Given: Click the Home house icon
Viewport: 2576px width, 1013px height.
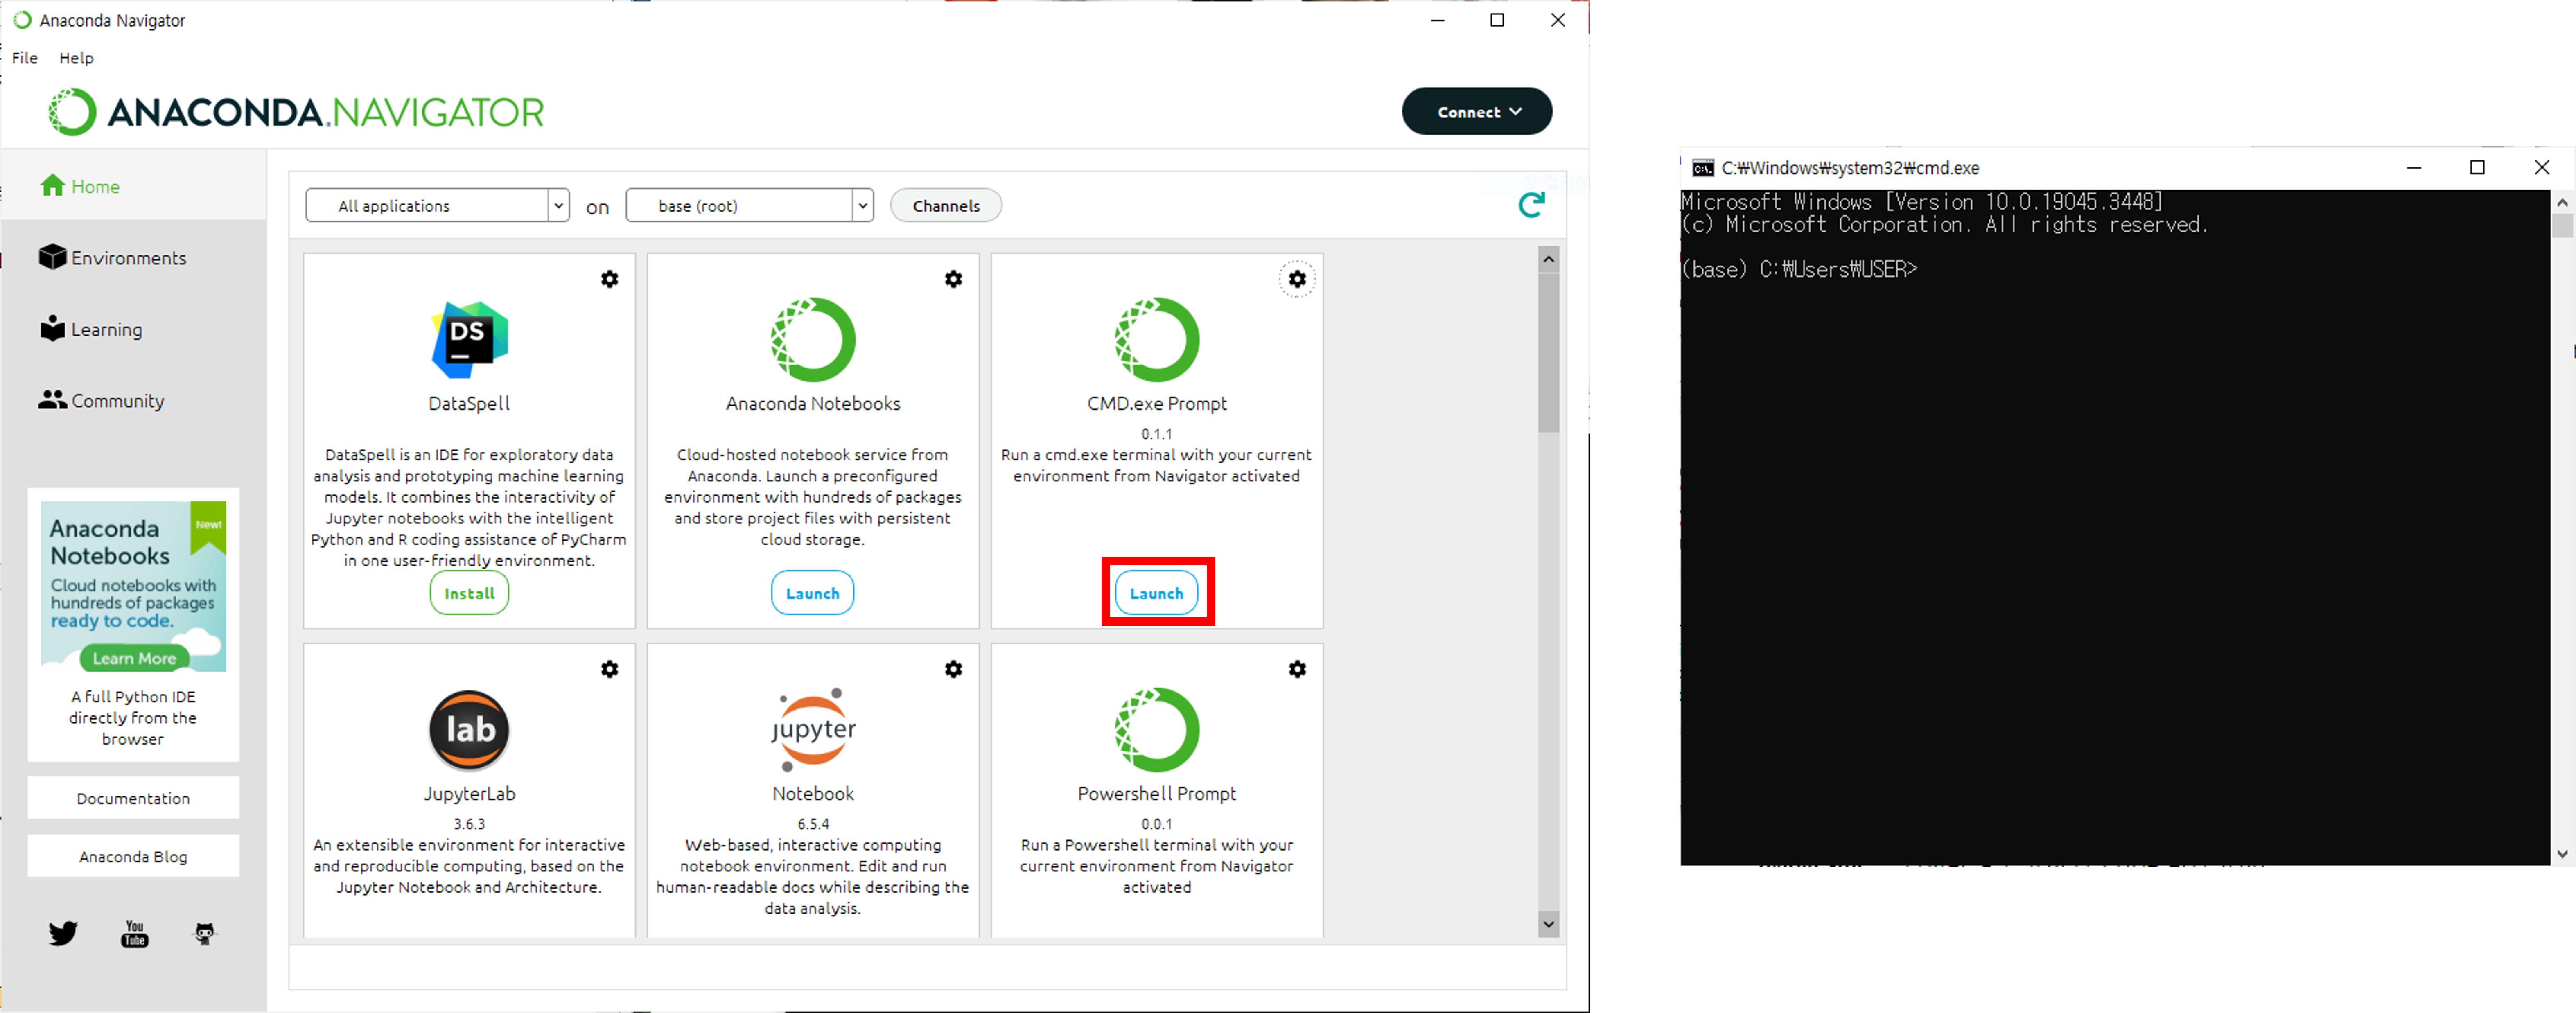Looking at the screenshot, I should [52, 185].
